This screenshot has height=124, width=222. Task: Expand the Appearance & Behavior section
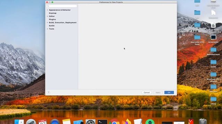[x=48, y=10]
